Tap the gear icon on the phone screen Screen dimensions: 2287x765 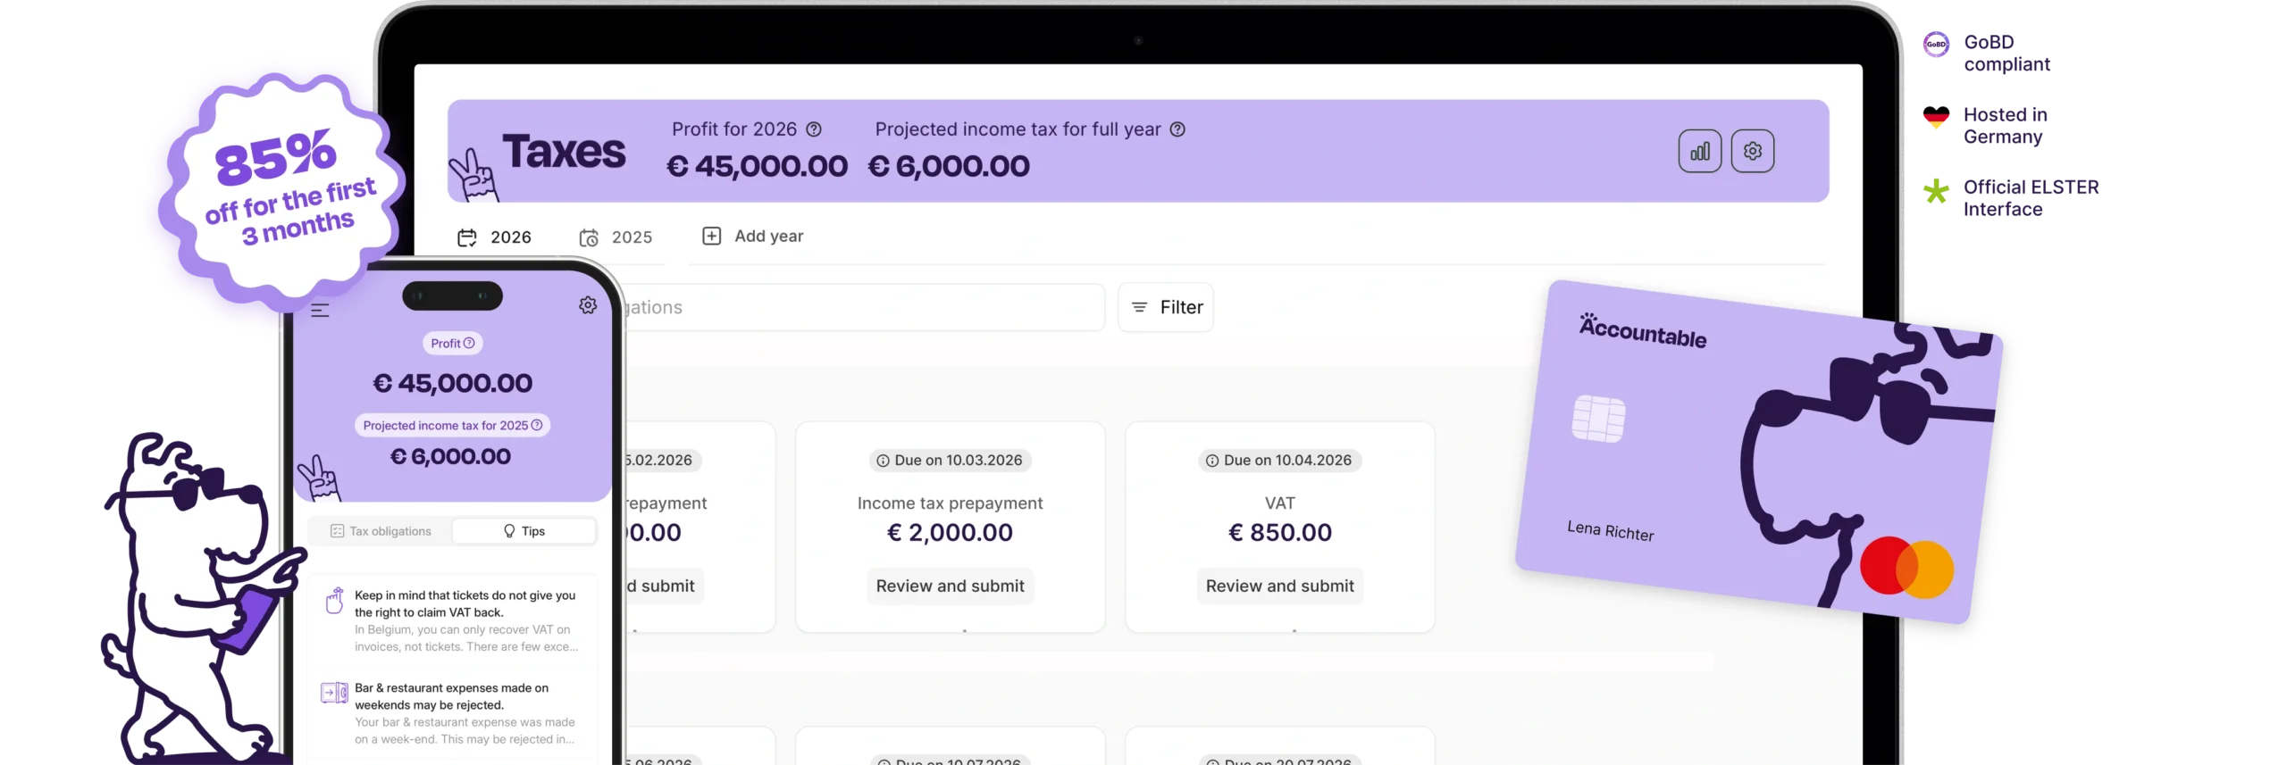point(588,305)
